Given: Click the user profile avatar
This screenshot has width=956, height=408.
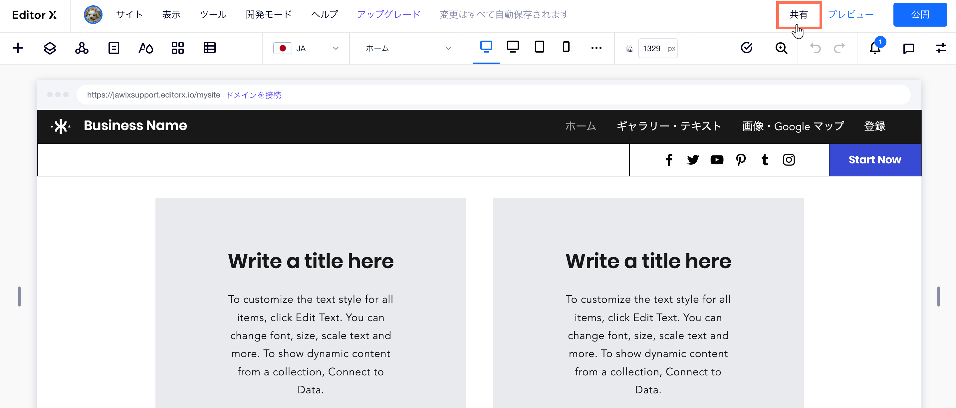Looking at the screenshot, I should click(x=93, y=15).
